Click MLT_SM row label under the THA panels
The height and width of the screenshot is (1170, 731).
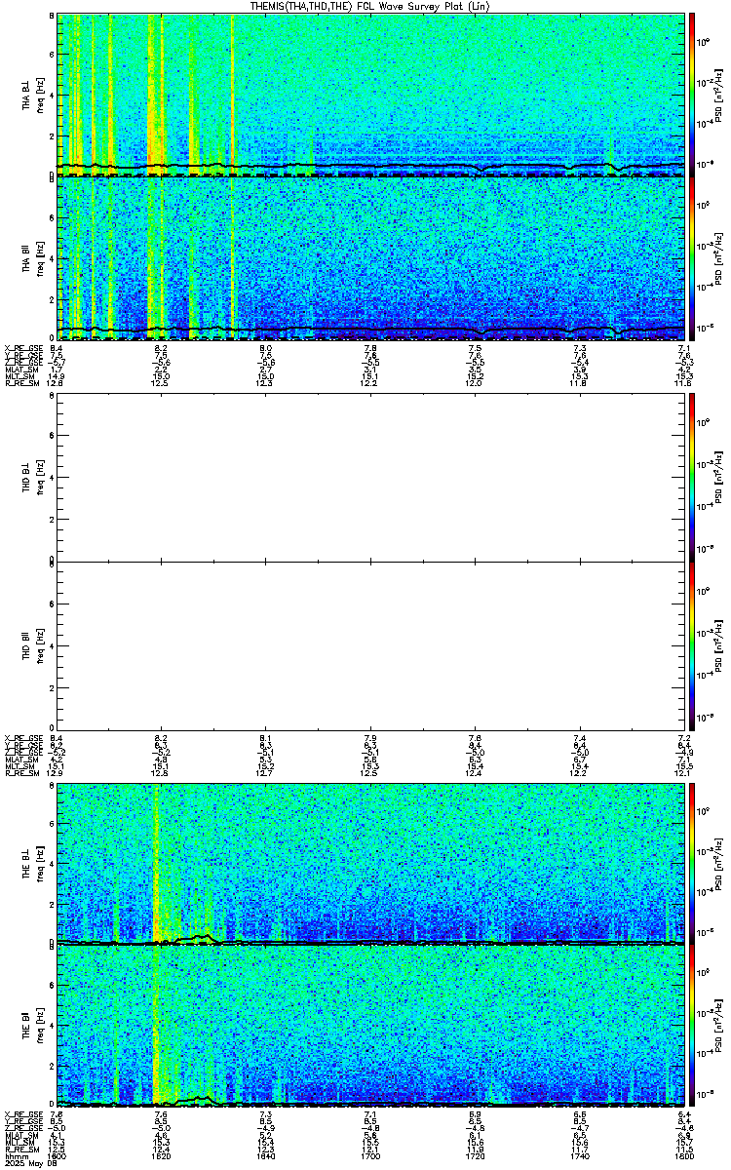(19, 376)
